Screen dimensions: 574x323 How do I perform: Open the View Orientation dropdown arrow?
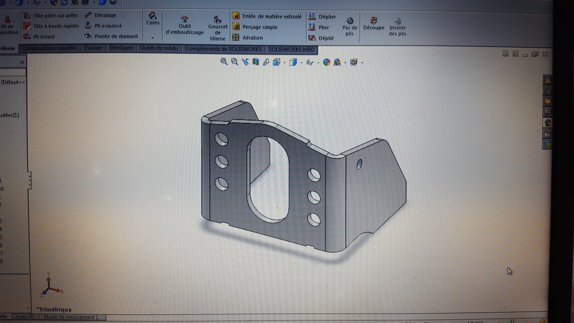(x=285, y=63)
